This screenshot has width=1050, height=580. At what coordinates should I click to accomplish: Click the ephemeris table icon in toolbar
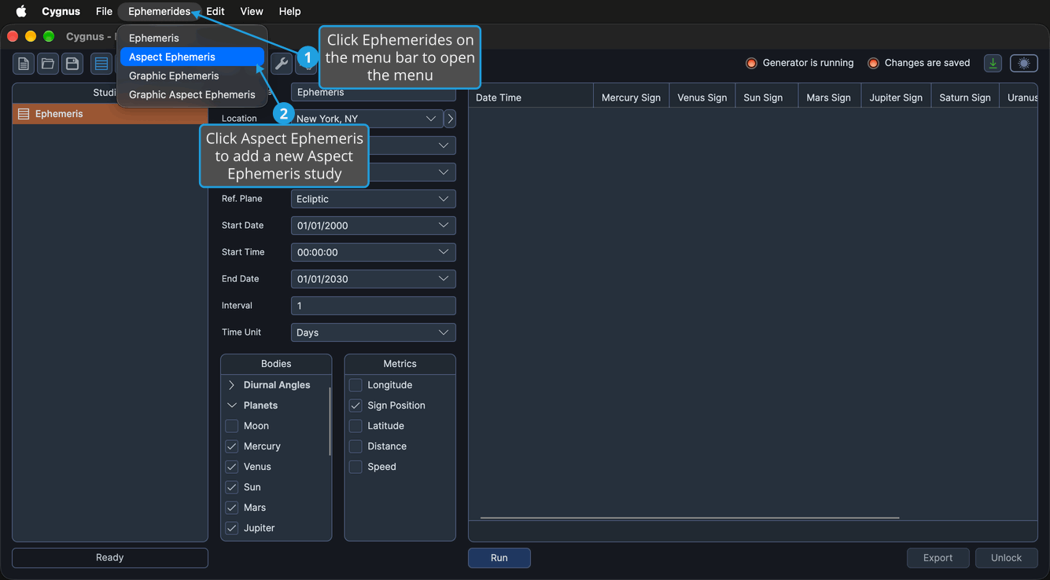pyautogui.click(x=101, y=64)
